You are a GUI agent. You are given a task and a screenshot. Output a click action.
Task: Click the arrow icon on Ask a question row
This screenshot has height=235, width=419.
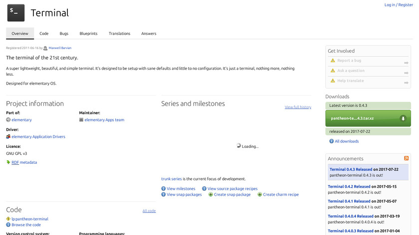coord(406,73)
